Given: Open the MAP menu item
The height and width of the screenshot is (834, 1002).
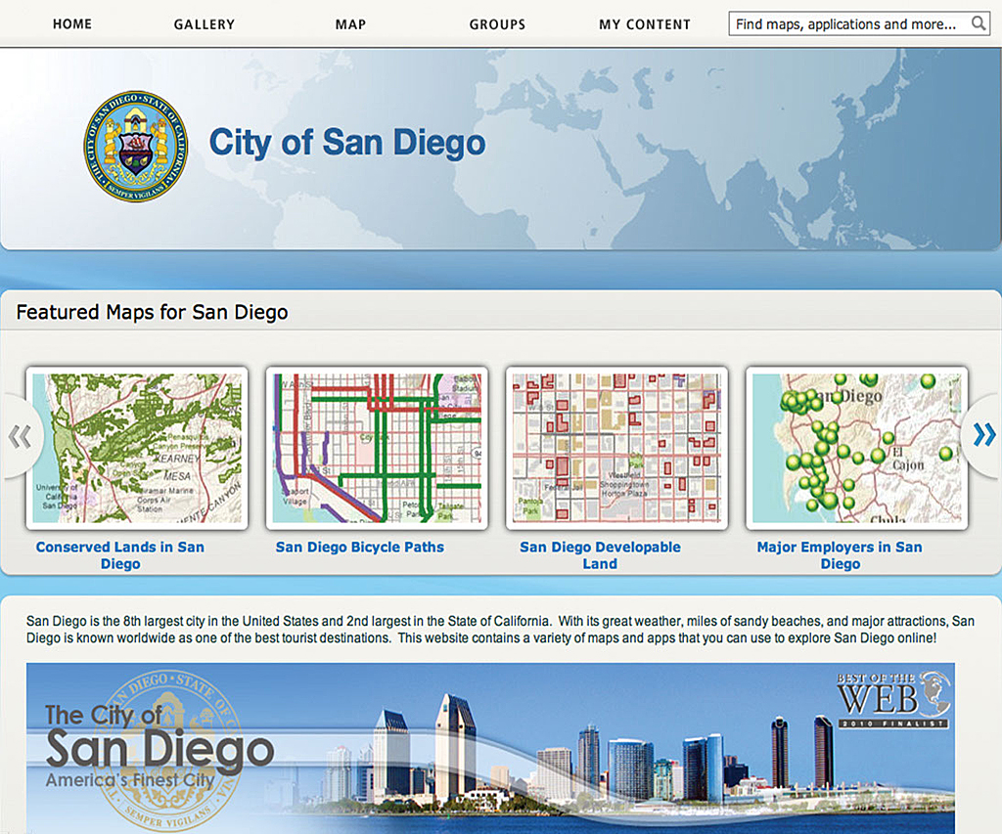Looking at the screenshot, I should coord(351,24).
